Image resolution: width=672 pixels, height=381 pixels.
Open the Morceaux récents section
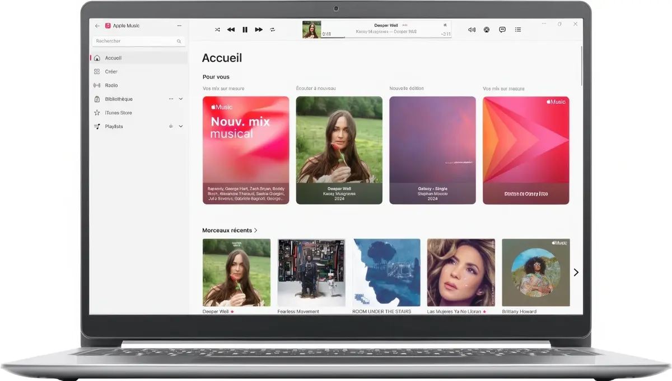point(230,230)
